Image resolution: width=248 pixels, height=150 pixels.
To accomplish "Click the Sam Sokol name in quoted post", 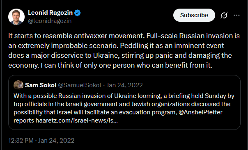I will tap(41, 85).
